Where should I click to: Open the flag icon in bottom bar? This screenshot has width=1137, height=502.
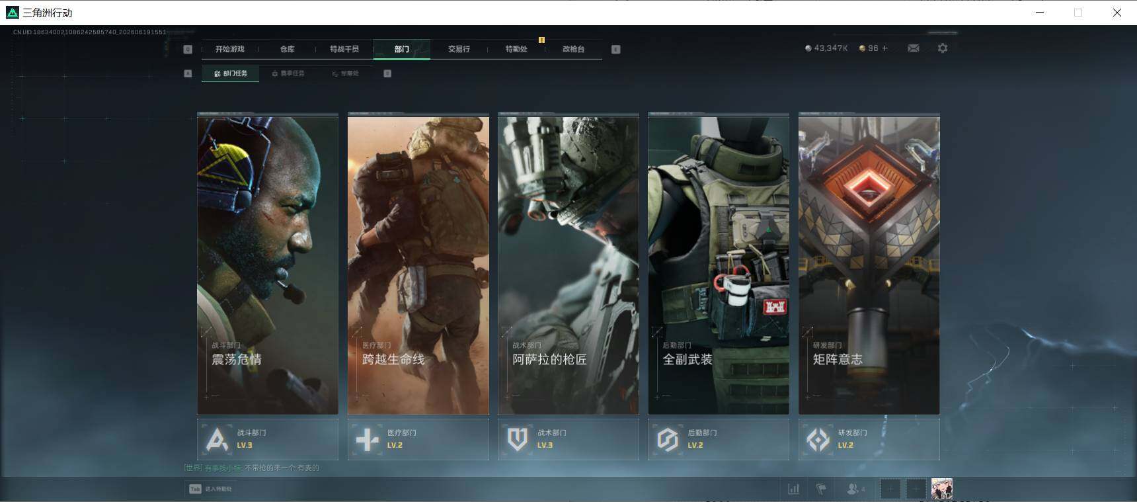[821, 489]
